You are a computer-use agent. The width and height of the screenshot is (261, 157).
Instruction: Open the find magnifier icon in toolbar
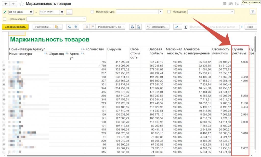click(69, 27)
